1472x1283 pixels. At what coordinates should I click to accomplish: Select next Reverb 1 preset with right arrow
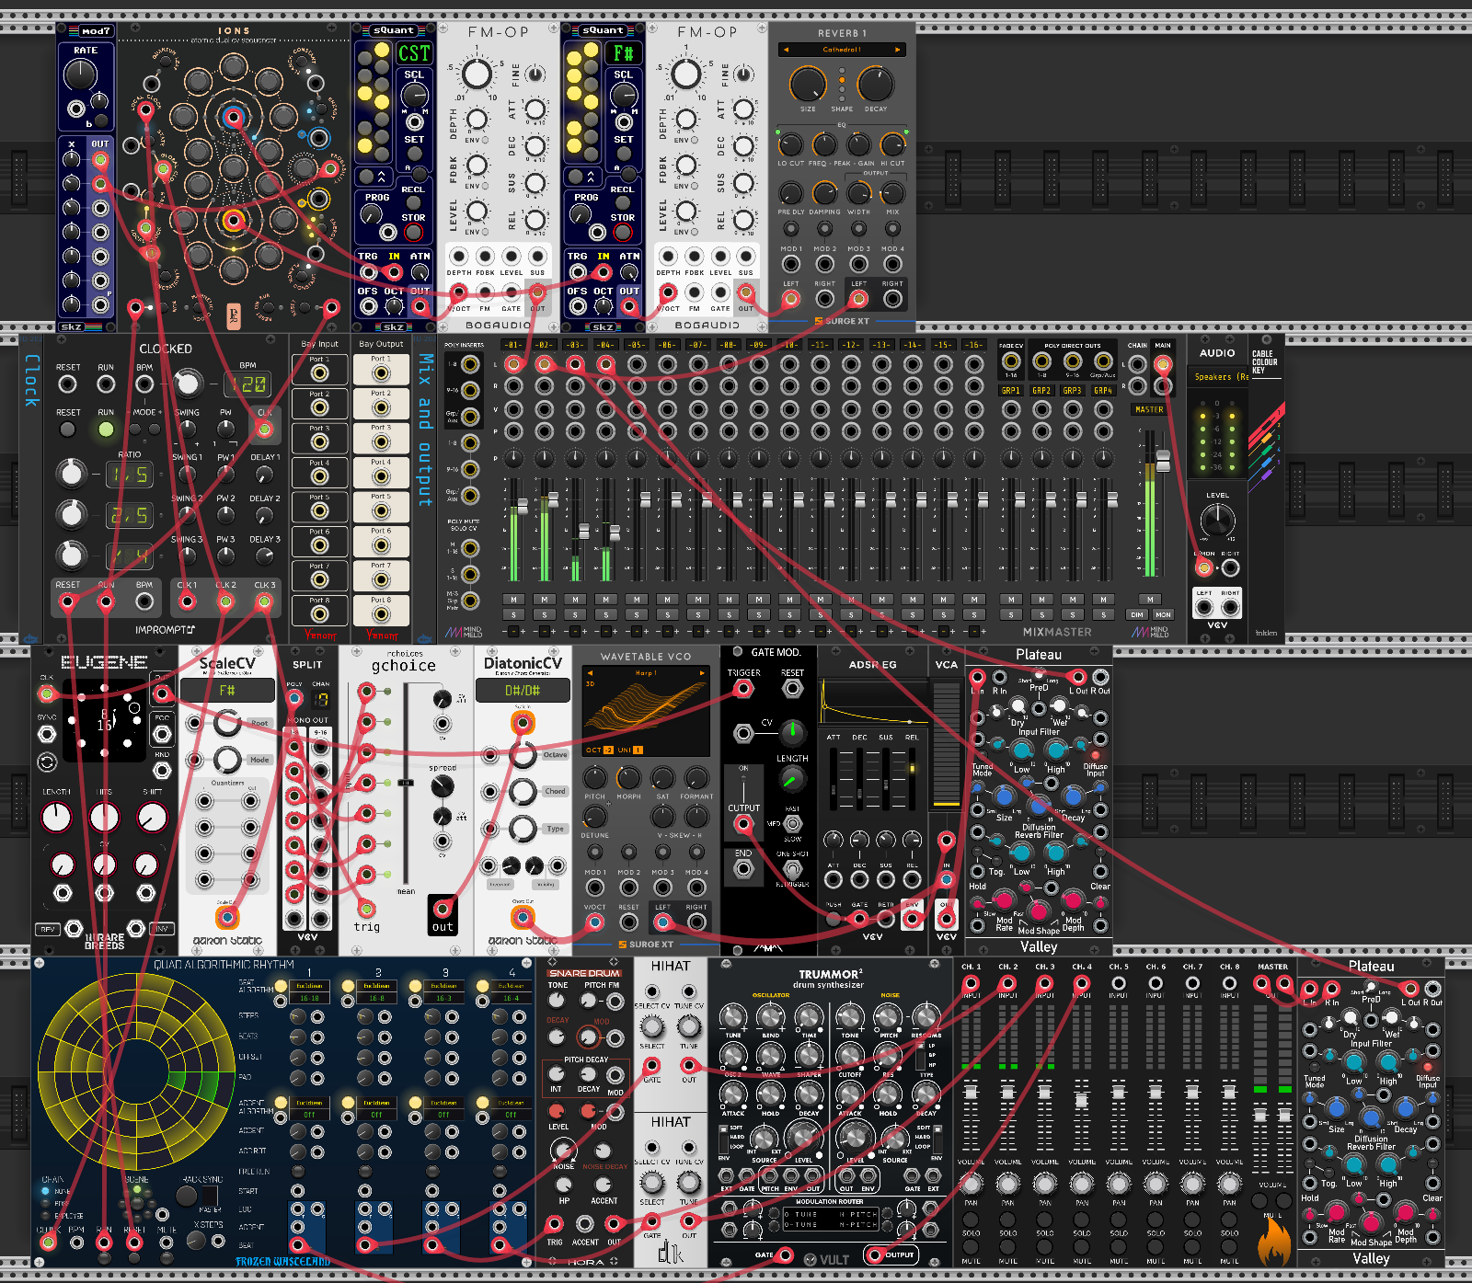point(898,50)
